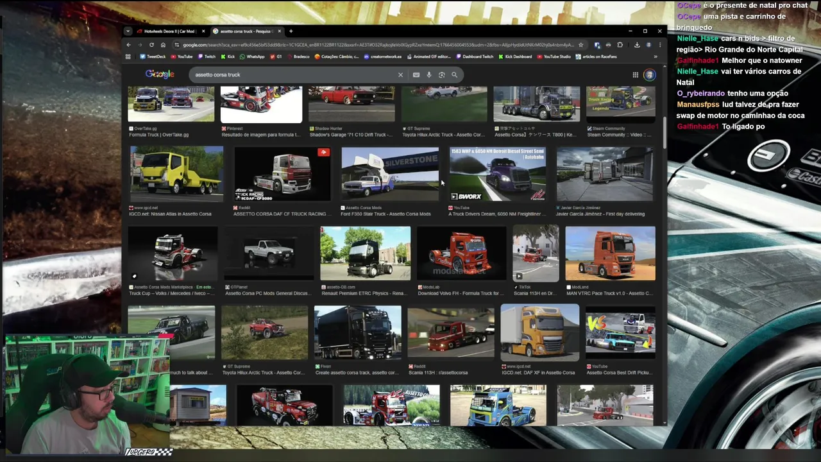This screenshot has width=821, height=462.
Task: Close the assetto corsa truck tab
Action: point(280,31)
